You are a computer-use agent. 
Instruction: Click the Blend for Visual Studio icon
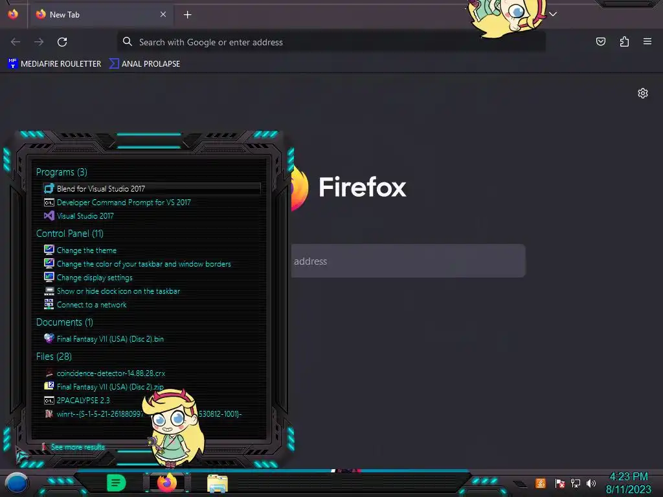pos(49,188)
